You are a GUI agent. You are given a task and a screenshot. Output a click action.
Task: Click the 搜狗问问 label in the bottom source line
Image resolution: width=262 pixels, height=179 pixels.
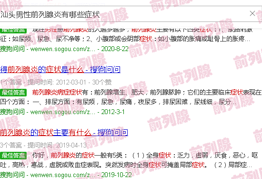point(12,175)
